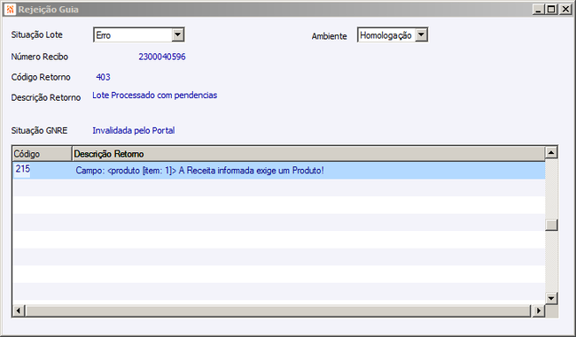Select the Código column header
Viewport: 576px width, 337px height.
point(42,154)
